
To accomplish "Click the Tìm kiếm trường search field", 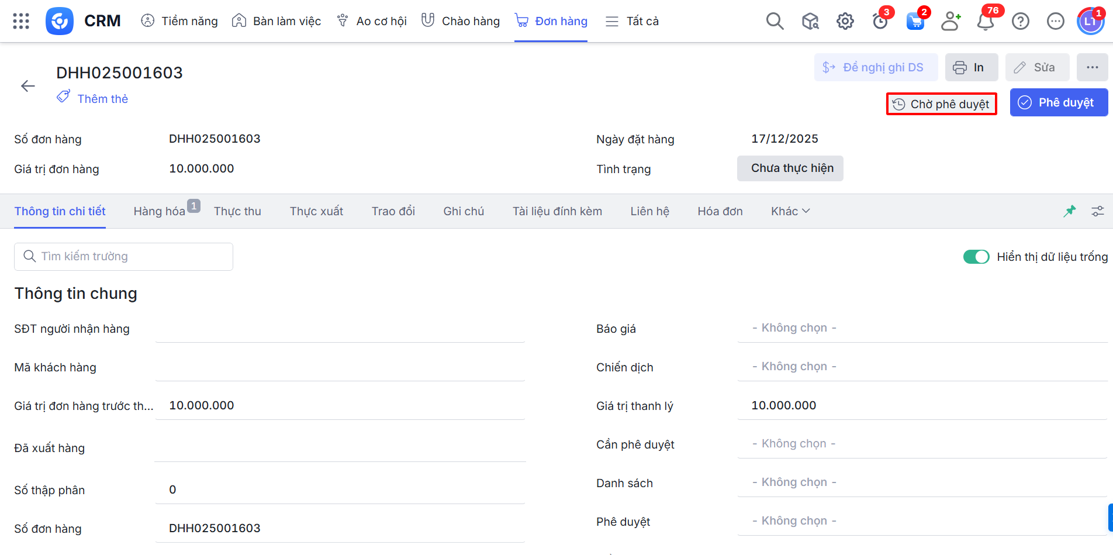I will pos(124,257).
